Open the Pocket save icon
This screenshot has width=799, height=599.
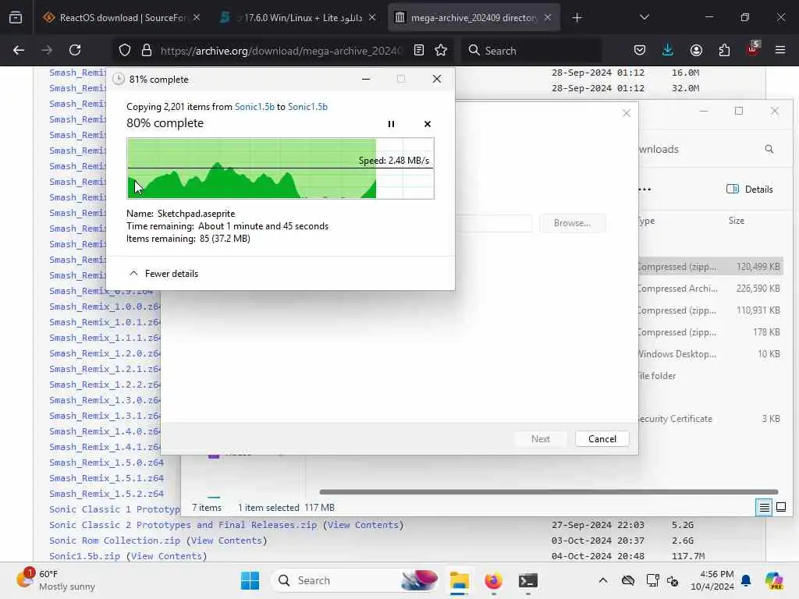(640, 50)
